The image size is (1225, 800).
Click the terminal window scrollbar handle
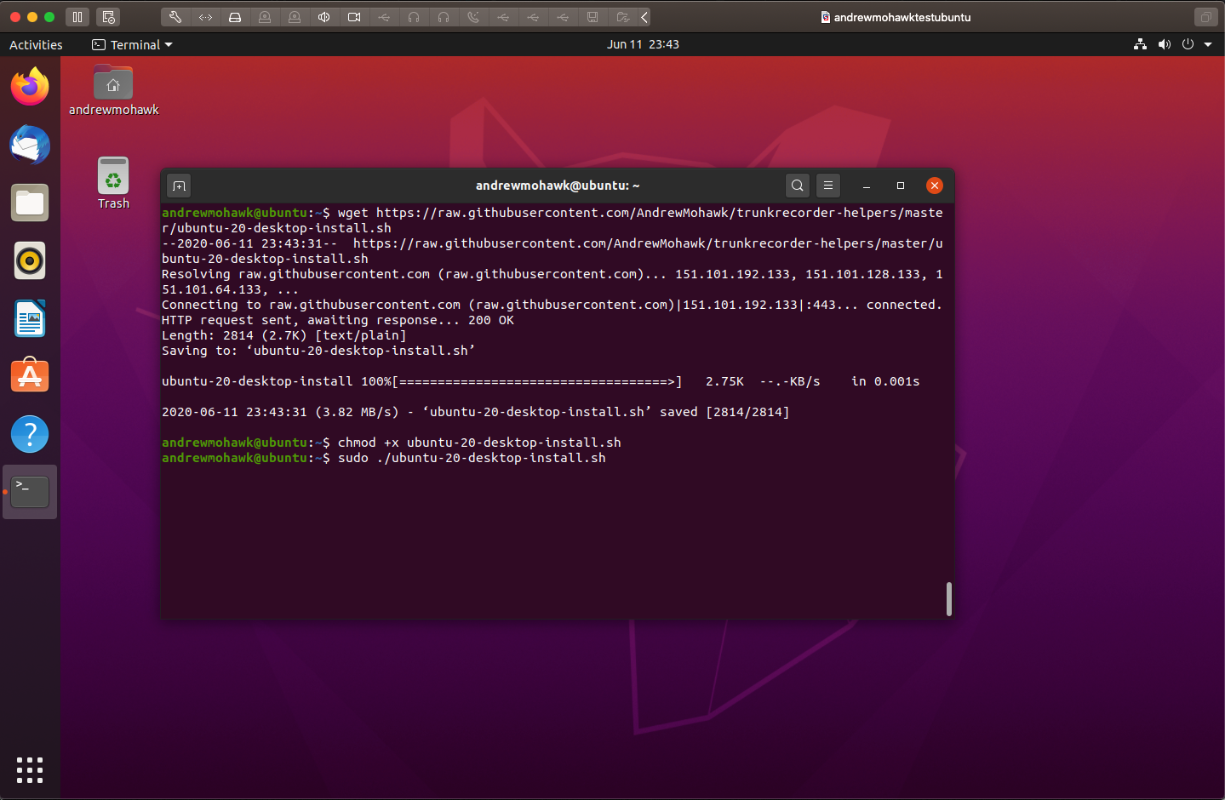point(948,599)
